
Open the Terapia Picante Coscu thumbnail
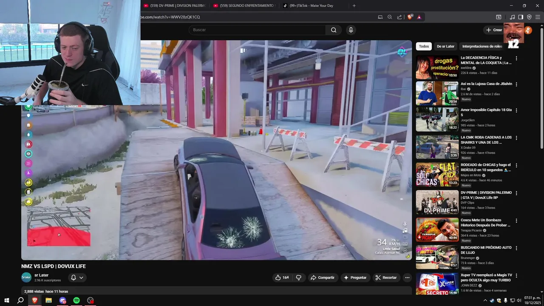coord(437,229)
